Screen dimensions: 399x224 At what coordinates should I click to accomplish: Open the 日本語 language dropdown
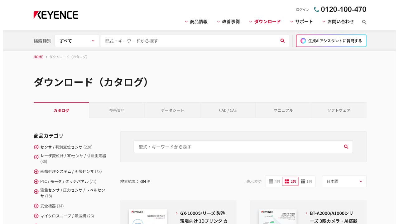pyautogui.click(x=344, y=181)
